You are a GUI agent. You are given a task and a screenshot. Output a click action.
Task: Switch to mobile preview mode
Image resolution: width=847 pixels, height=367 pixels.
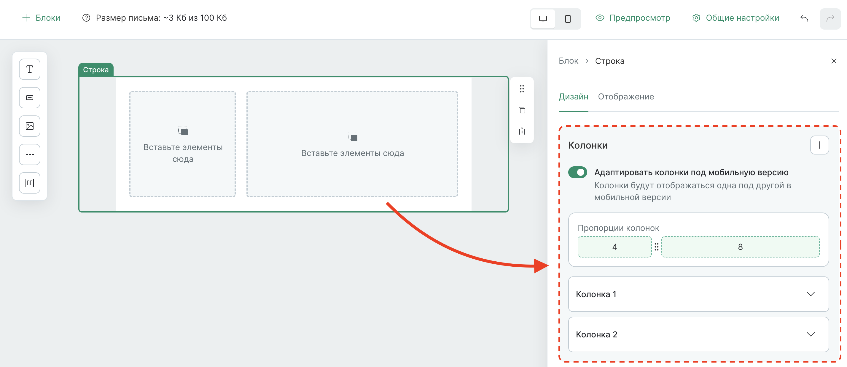[x=568, y=19]
